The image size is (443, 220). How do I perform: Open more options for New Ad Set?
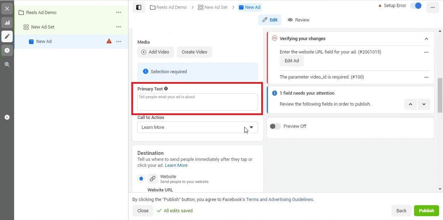[119, 27]
